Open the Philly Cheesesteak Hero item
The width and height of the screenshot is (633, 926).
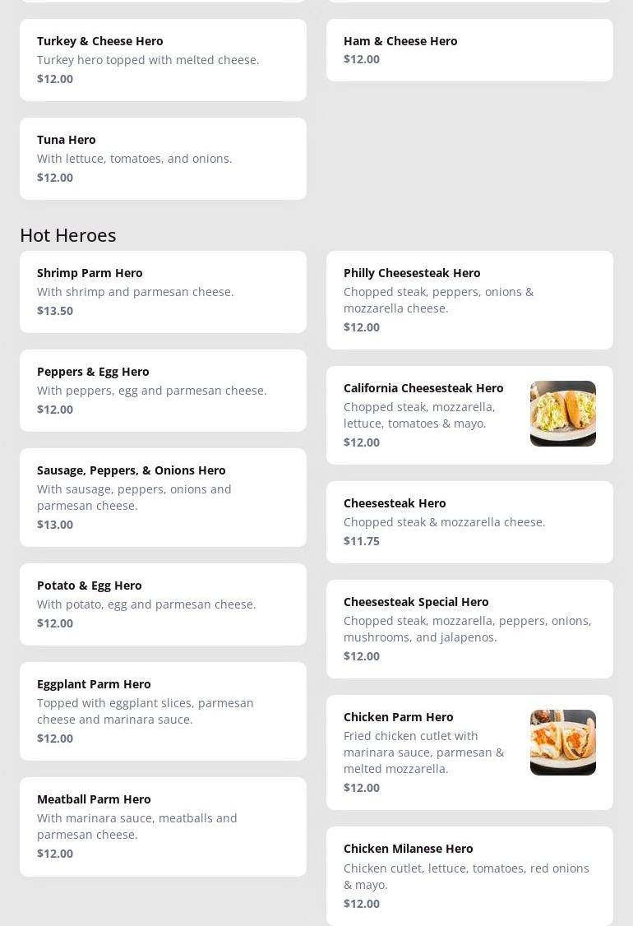coord(469,300)
